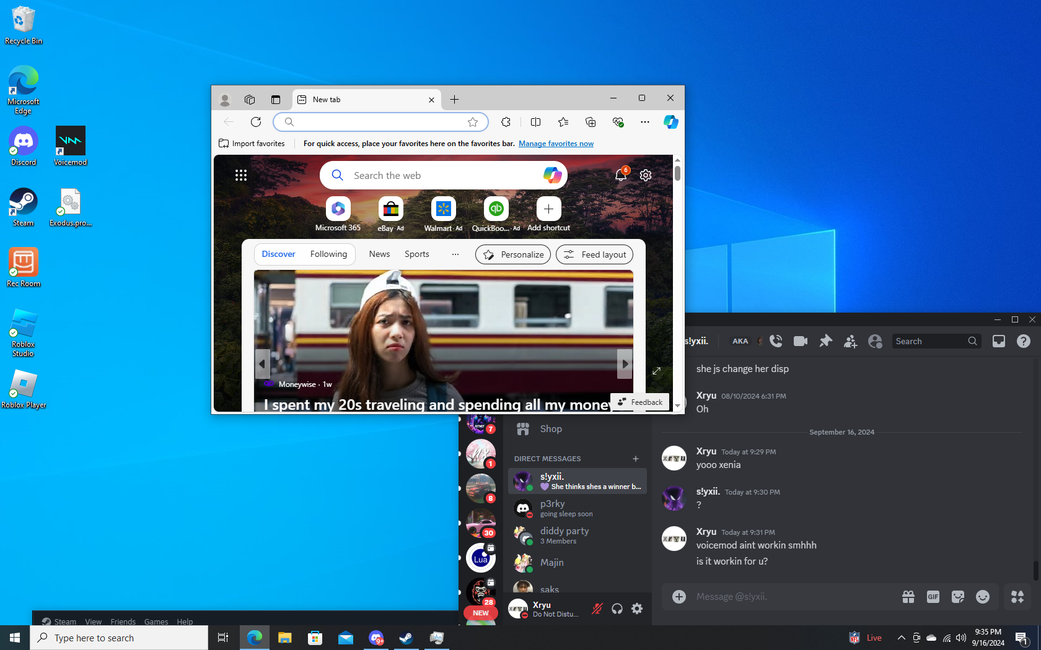Toggle deafen headphones in Discord
The height and width of the screenshot is (650, 1041).
[x=617, y=609]
